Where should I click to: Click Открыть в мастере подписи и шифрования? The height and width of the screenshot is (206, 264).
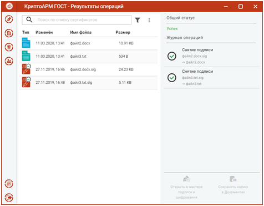pyautogui.click(x=186, y=187)
